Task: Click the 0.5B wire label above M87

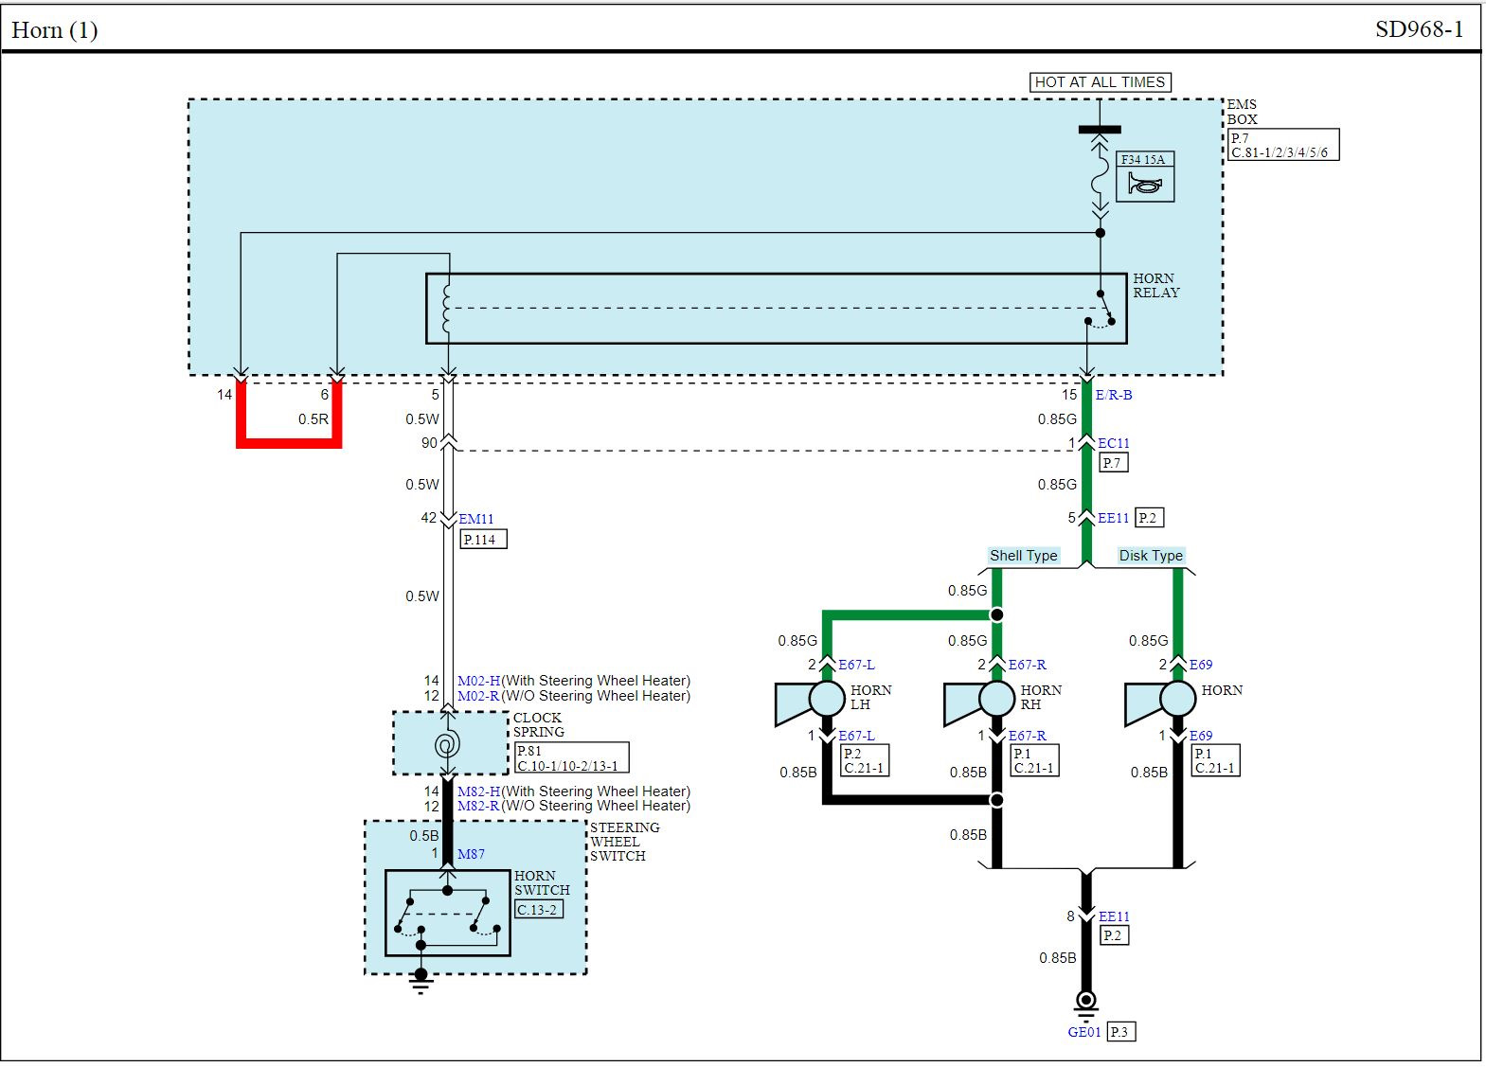Action: pos(424,836)
